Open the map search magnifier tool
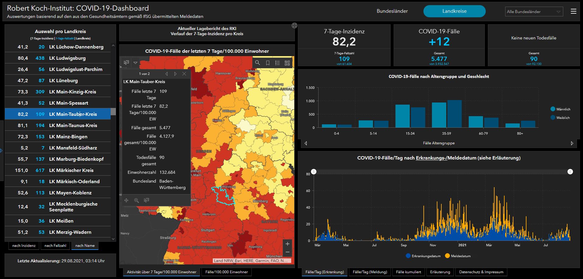Screen dimensions: 583x279 pyautogui.click(x=257, y=63)
